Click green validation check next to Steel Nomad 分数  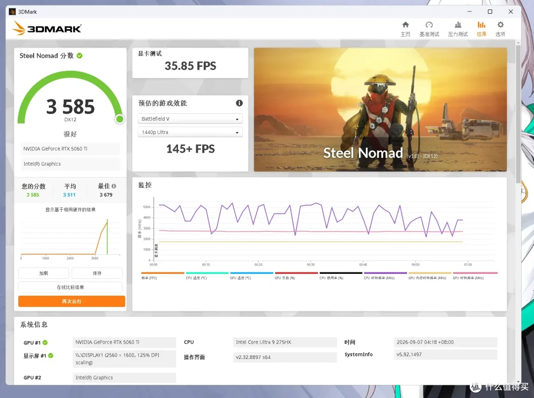pyautogui.click(x=79, y=55)
